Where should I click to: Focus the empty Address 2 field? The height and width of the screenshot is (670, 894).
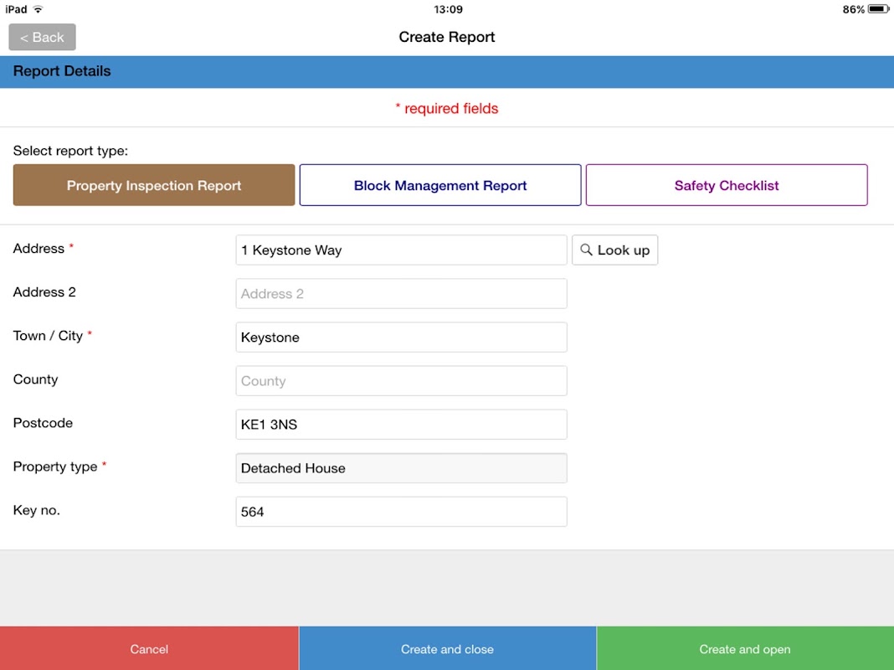tap(402, 294)
